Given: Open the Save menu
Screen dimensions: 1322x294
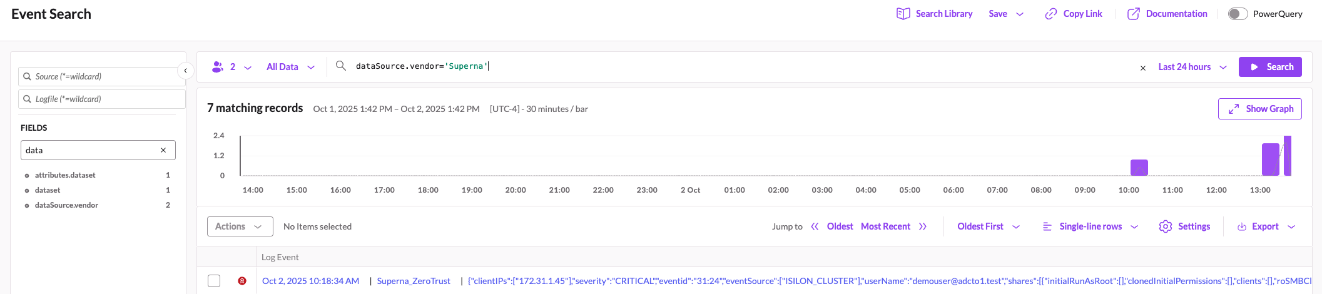Looking at the screenshot, I should point(1005,14).
